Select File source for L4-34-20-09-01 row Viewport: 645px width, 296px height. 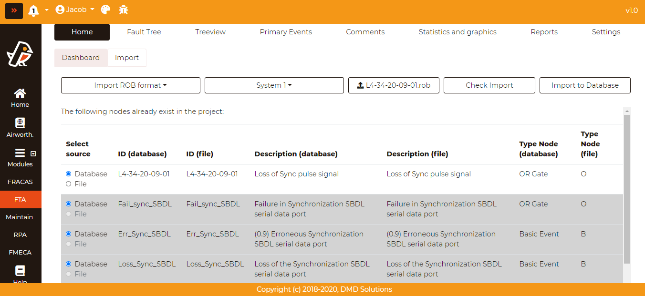pos(68,184)
